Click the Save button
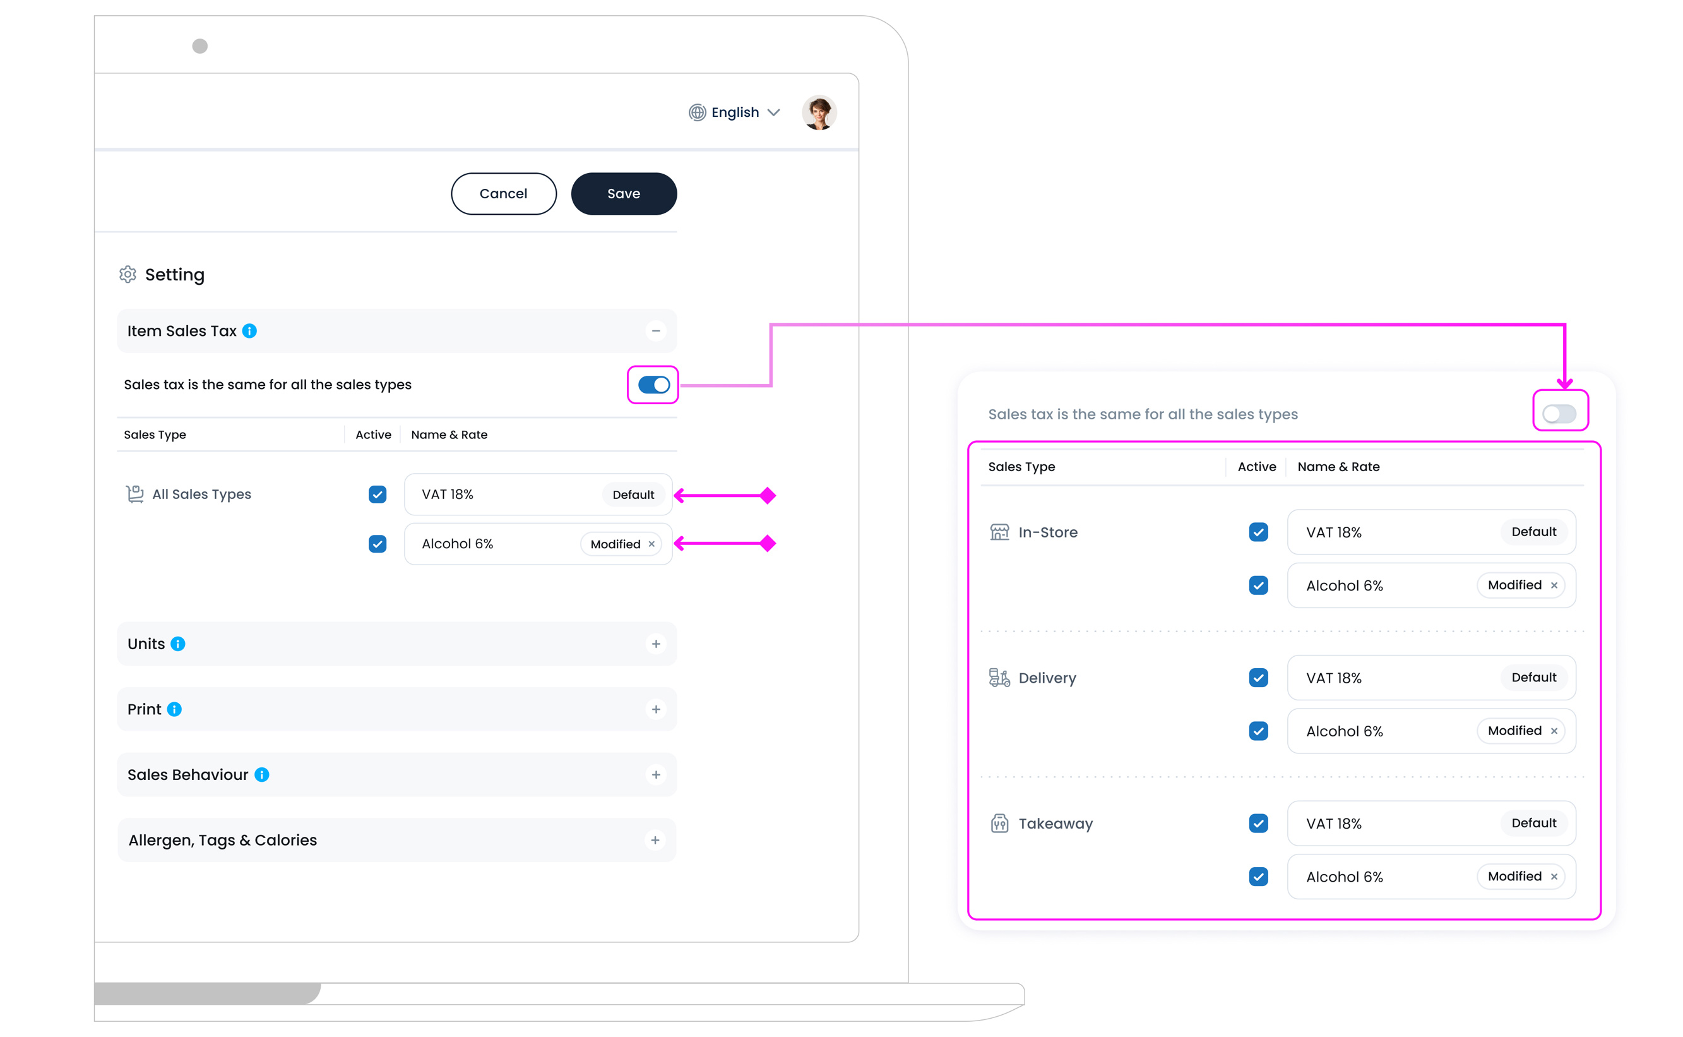Viewport: 1683px width, 1037px height. tap(623, 194)
